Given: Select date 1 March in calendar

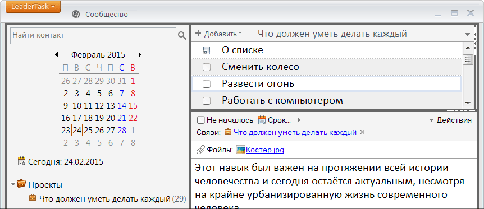Looking at the screenshot, I should point(133,131).
